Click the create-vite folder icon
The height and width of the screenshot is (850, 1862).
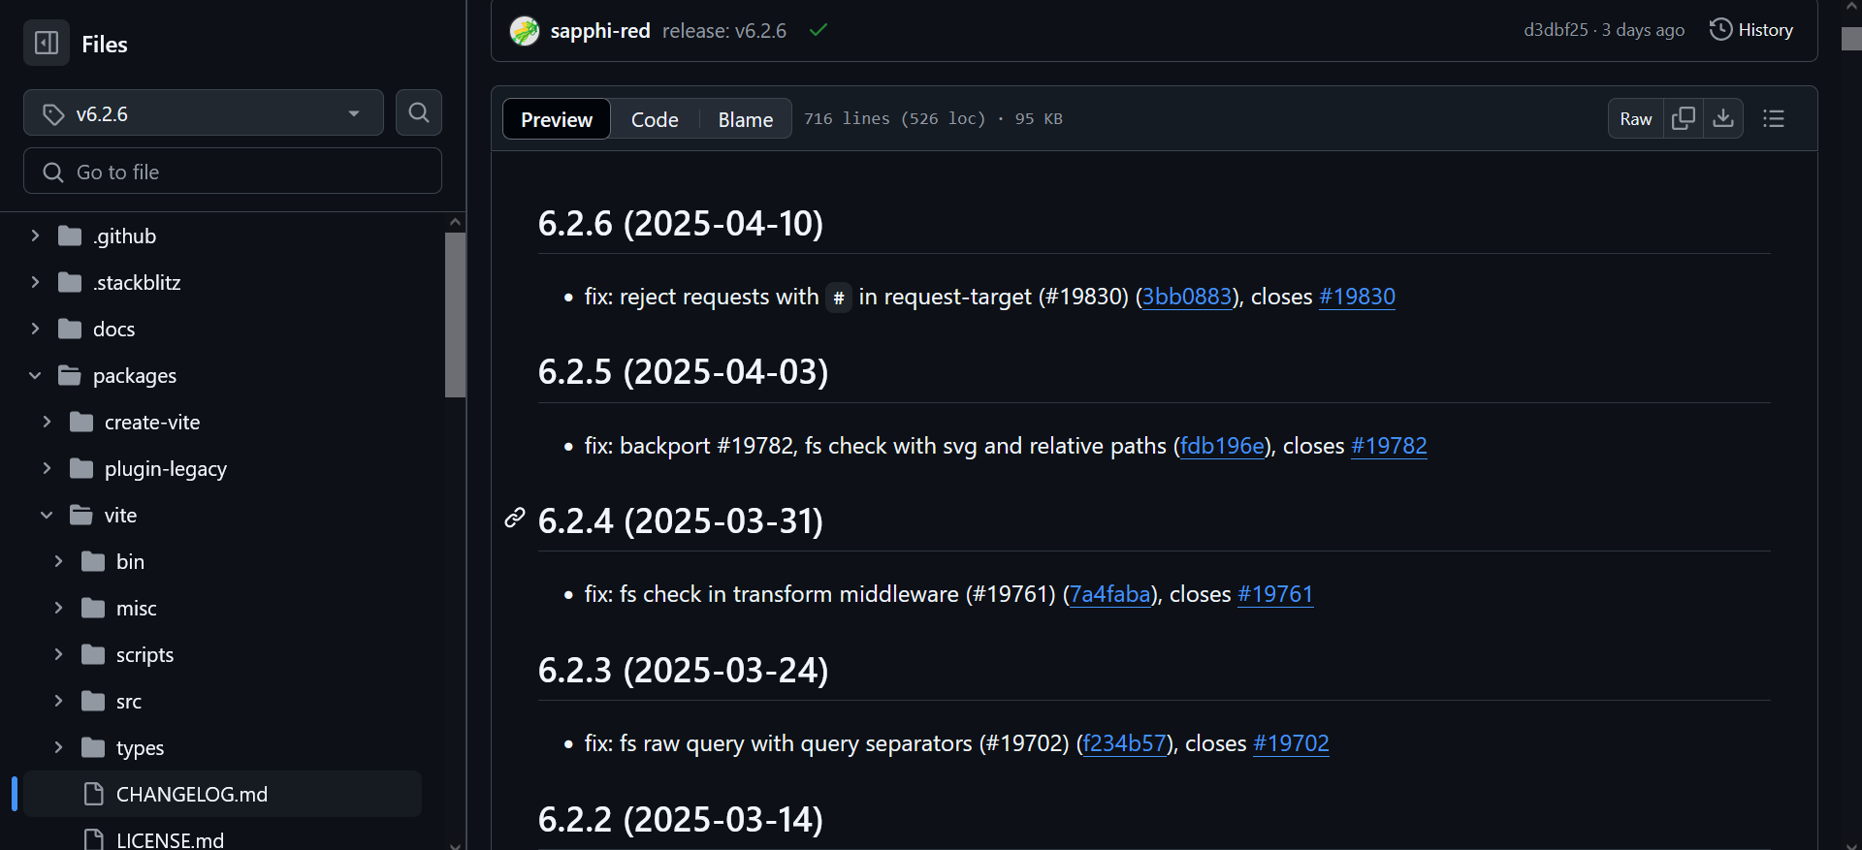pyautogui.click(x=81, y=422)
